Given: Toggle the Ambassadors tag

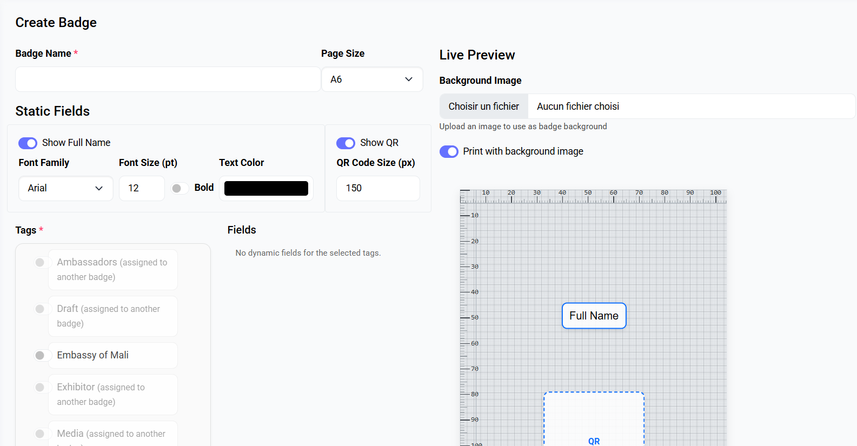Looking at the screenshot, I should (40, 262).
